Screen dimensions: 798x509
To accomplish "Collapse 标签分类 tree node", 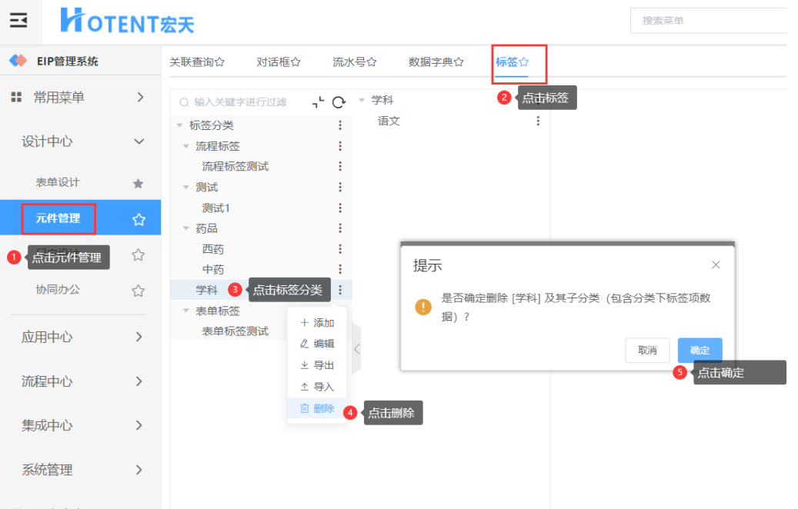I will point(179,125).
